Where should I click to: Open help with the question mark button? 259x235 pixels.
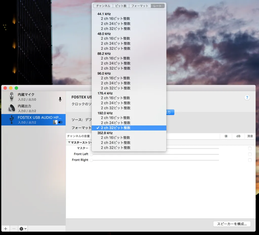coord(247,98)
